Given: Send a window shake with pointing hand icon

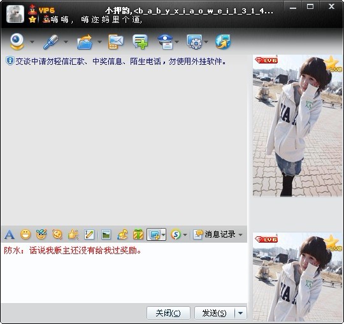Looking at the screenshot, I should (x=73, y=234).
